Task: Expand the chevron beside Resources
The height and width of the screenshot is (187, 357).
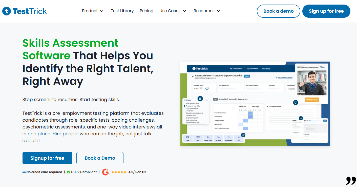Action: (x=219, y=11)
